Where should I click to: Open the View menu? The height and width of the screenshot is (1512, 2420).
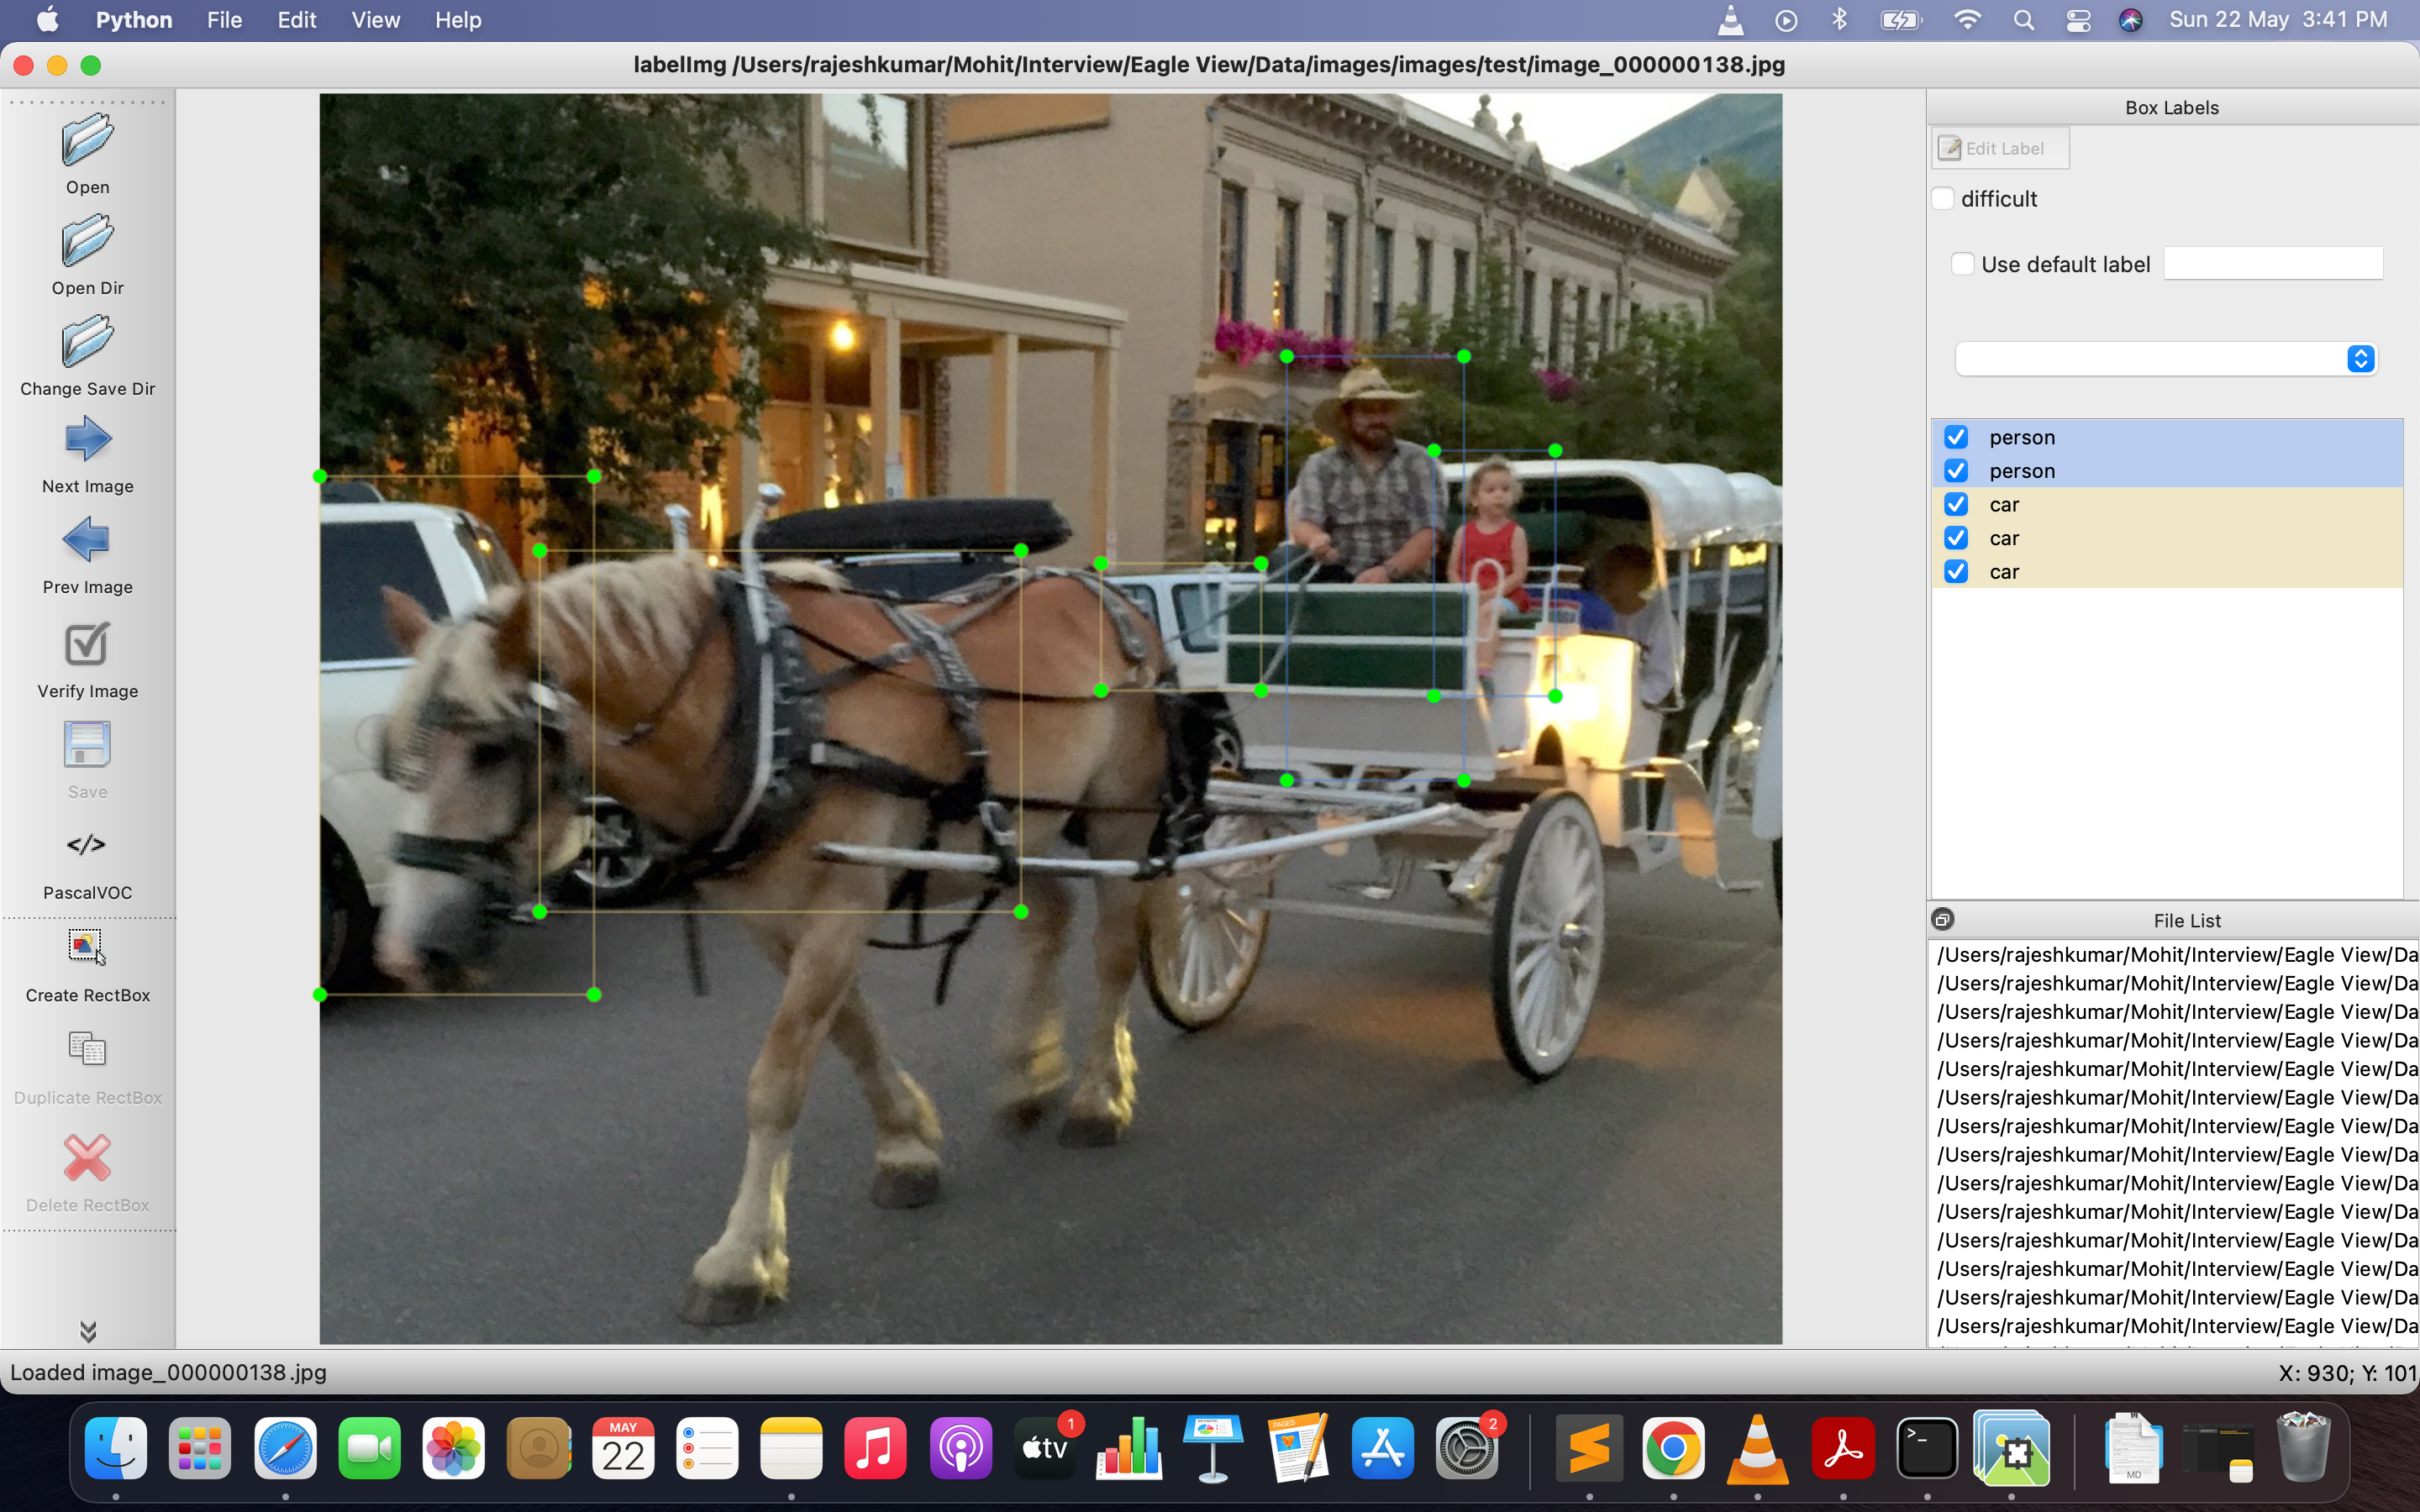374,19
